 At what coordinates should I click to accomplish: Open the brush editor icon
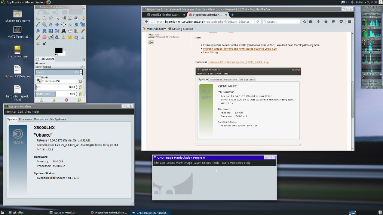pos(81,81)
